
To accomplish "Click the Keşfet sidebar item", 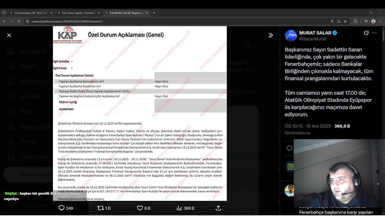I will pyautogui.click(x=23, y=66).
